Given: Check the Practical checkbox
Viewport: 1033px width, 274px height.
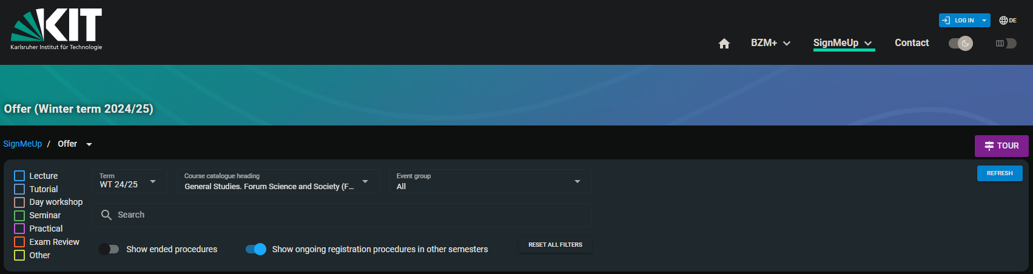Looking at the screenshot, I should 19,229.
